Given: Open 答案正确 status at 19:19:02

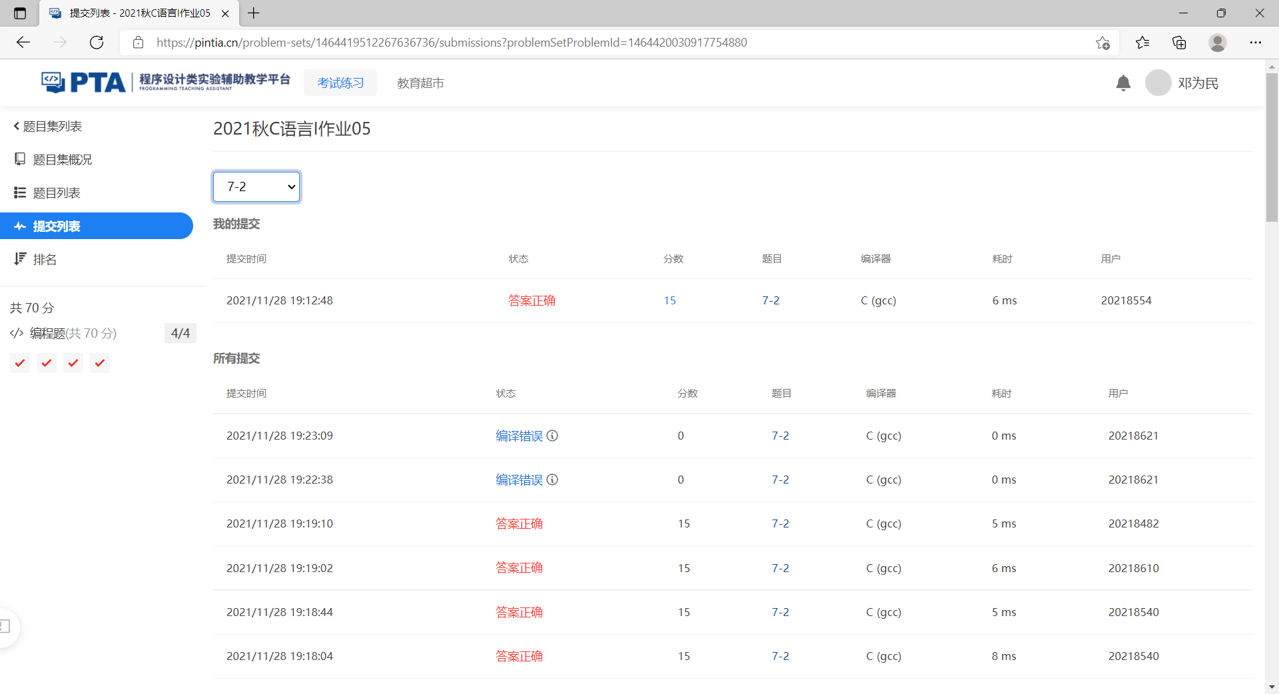Looking at the screenshot, I should pyautogui.click(x=519, y=568).
